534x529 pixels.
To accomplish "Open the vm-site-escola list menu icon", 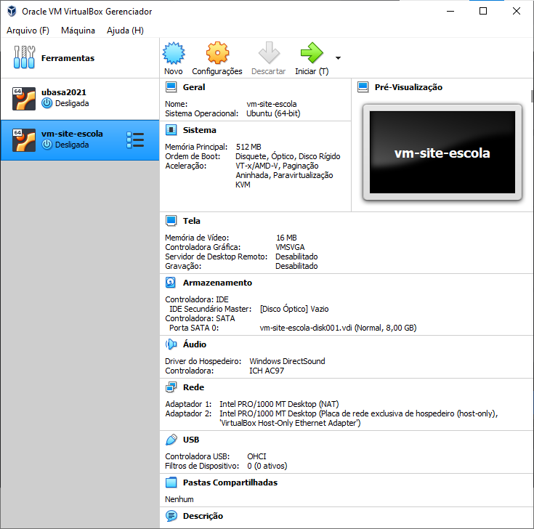I will click(134, 140).
